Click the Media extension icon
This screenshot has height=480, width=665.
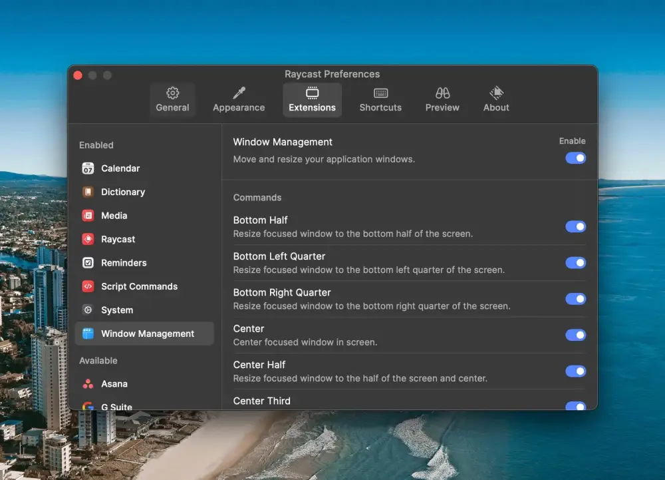click(x=88, y=216)
